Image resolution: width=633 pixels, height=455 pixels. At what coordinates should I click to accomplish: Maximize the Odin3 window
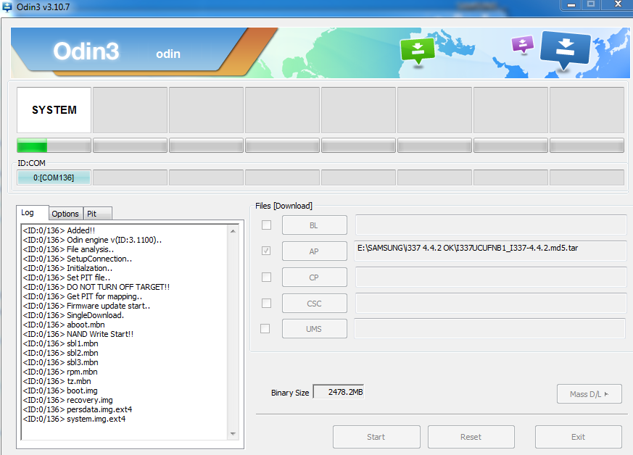591,5
